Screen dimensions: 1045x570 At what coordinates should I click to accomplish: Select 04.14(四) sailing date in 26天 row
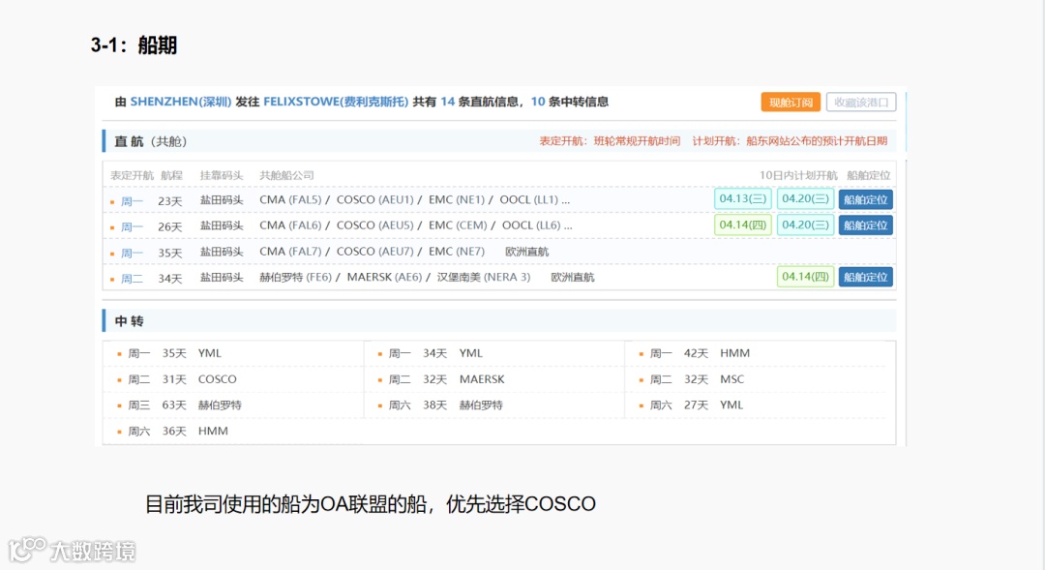[x=742, y=225]
